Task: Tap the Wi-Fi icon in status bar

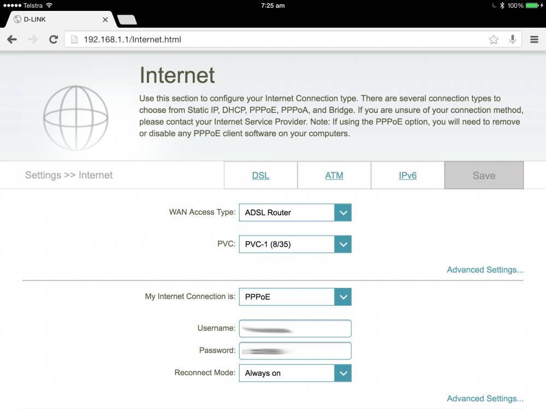Action: pos(50,5)
